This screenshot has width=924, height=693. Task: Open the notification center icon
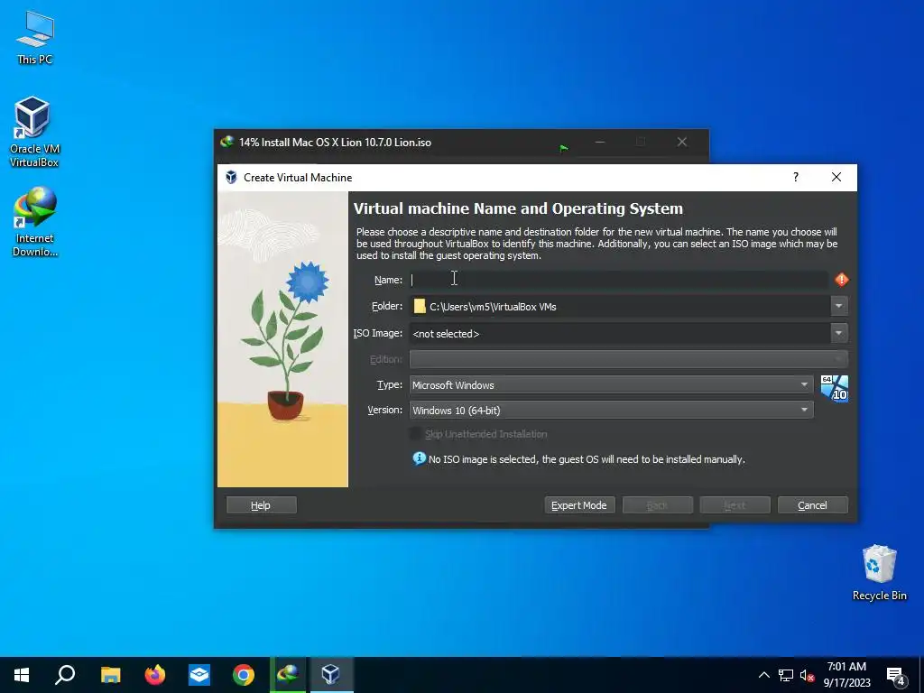[x=896, y=676]
